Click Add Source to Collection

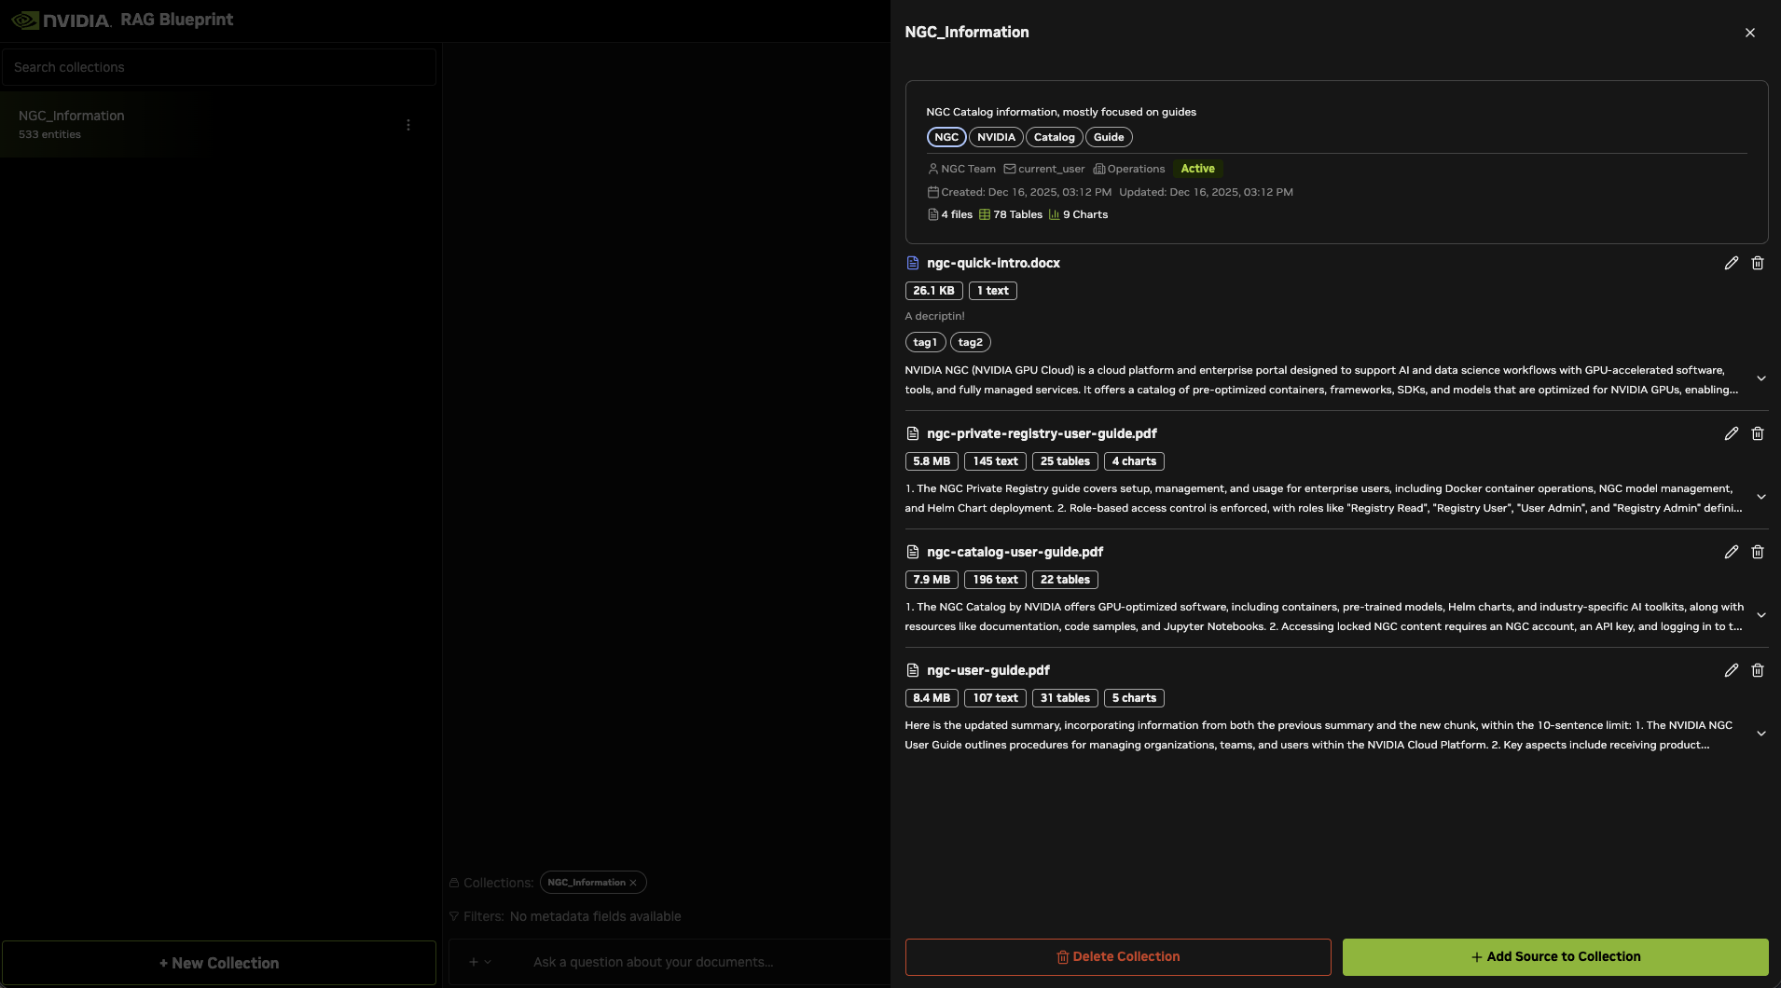click(1554, 957)
